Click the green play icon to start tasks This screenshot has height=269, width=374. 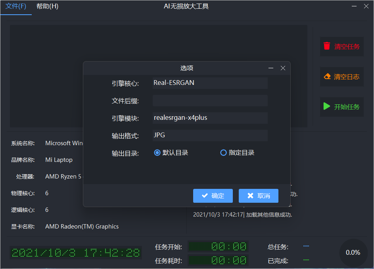tap(327, 106)
